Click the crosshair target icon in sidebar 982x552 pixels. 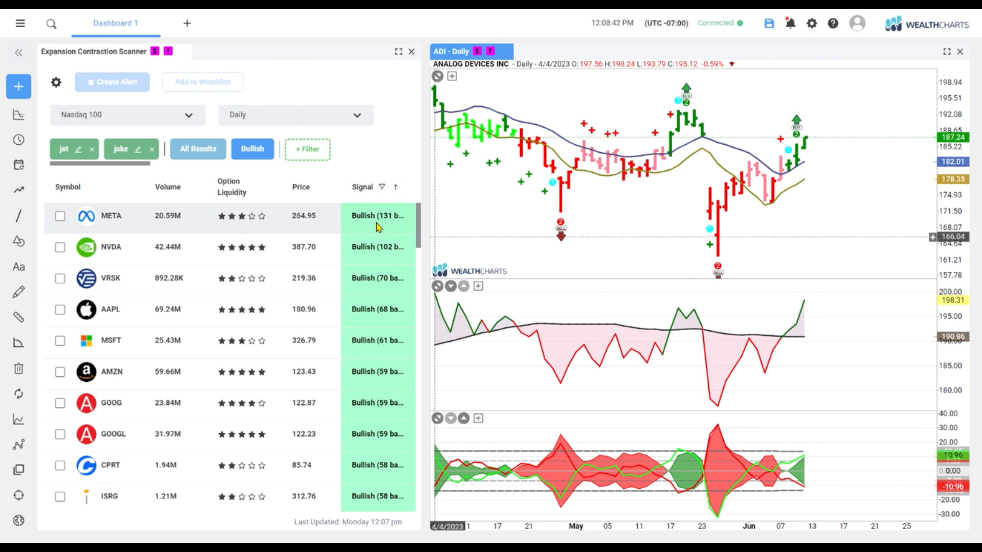point(18,495)
